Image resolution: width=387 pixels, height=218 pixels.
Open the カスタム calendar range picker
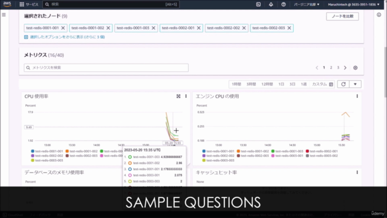(x=322, y=84)
